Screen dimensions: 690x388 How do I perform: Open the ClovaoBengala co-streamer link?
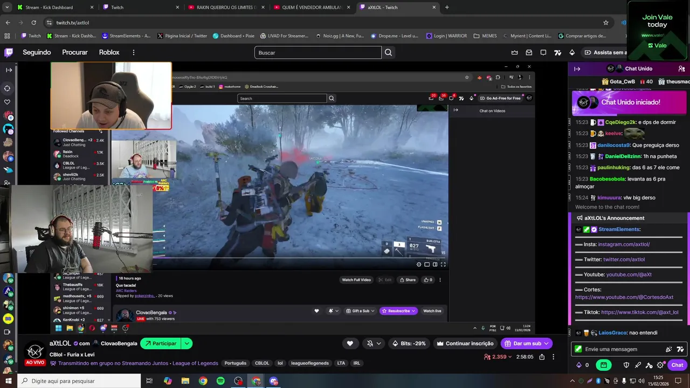(119, 343)
